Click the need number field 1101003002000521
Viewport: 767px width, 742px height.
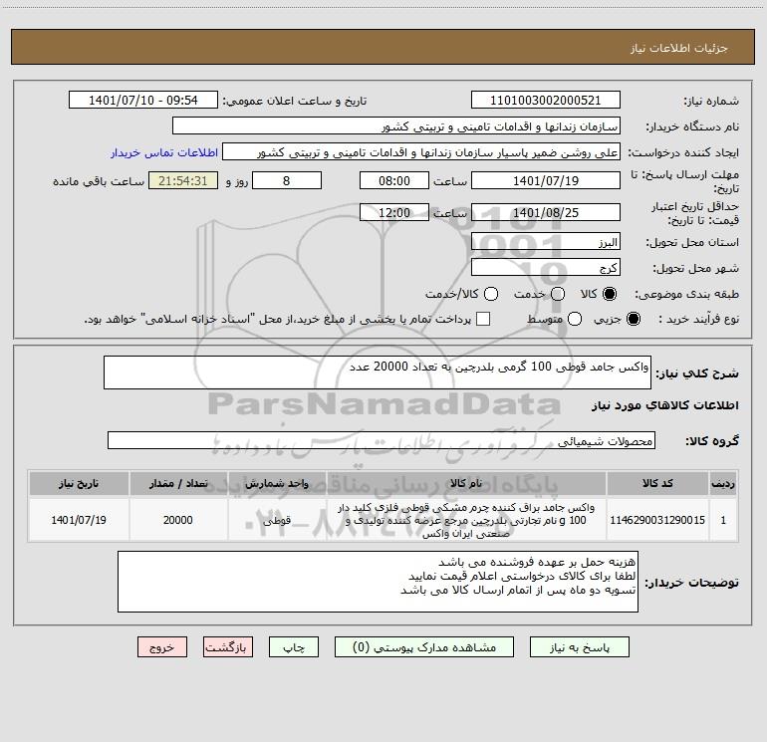(x=546, y=101)
